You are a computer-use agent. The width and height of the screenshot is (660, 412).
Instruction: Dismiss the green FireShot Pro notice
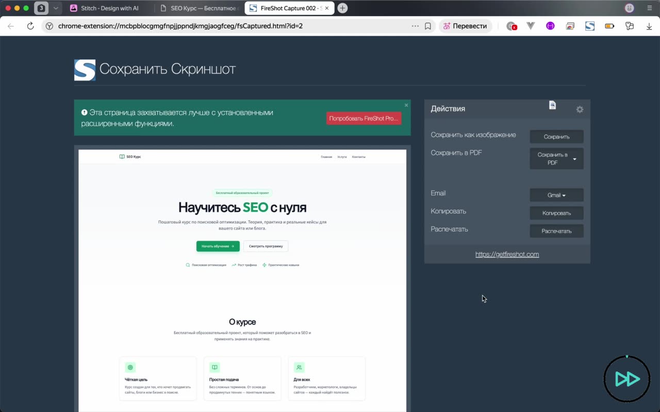tap(406, 105)
